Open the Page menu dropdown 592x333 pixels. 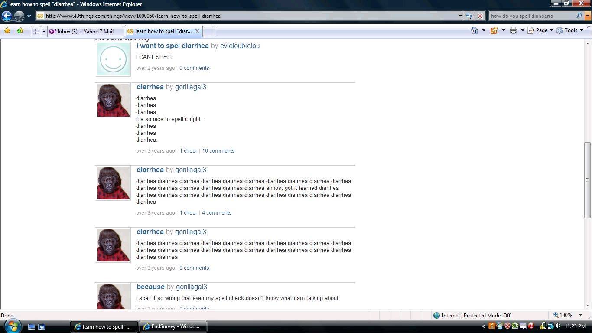541,30
